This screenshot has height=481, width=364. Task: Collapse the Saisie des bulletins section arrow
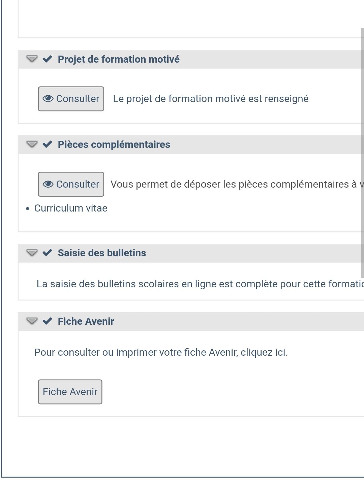pyautogui.click(x=32, y=253)
